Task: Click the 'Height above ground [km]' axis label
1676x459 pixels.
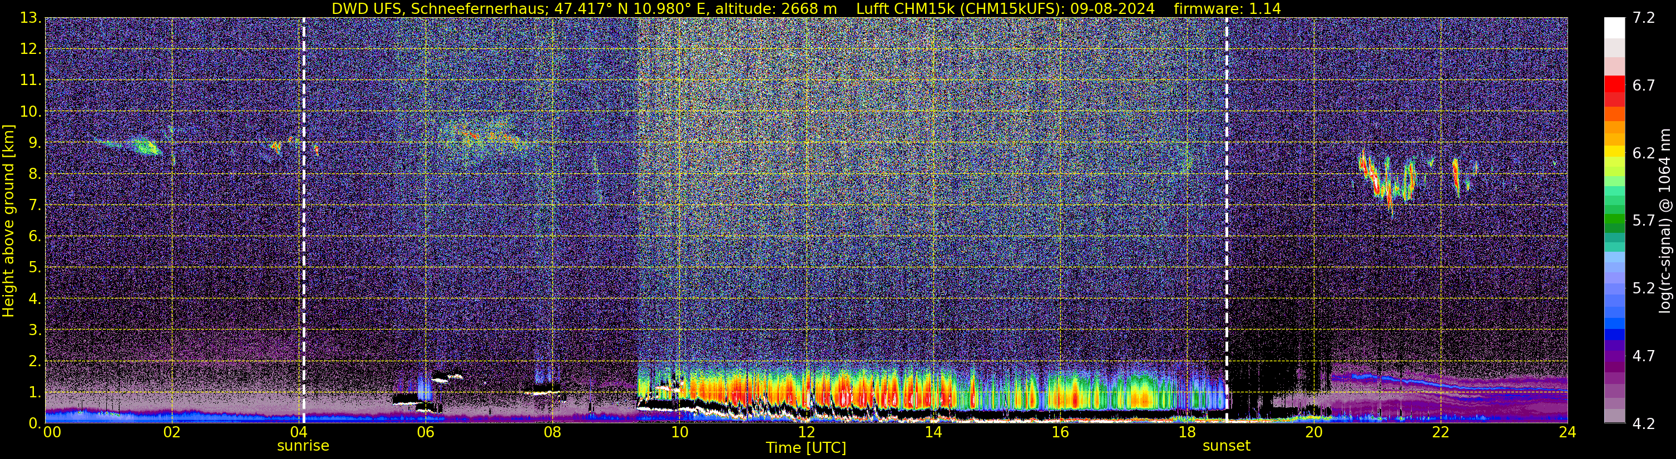Action: pos(8,221)
